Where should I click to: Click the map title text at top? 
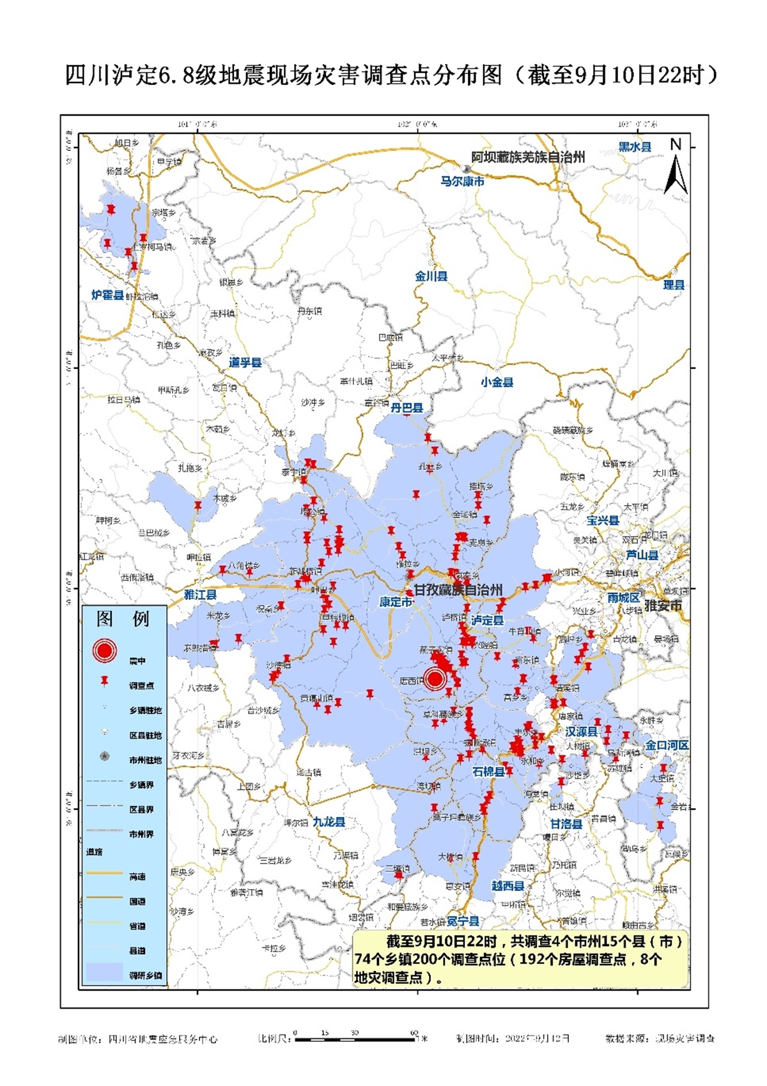coord(391,75)
